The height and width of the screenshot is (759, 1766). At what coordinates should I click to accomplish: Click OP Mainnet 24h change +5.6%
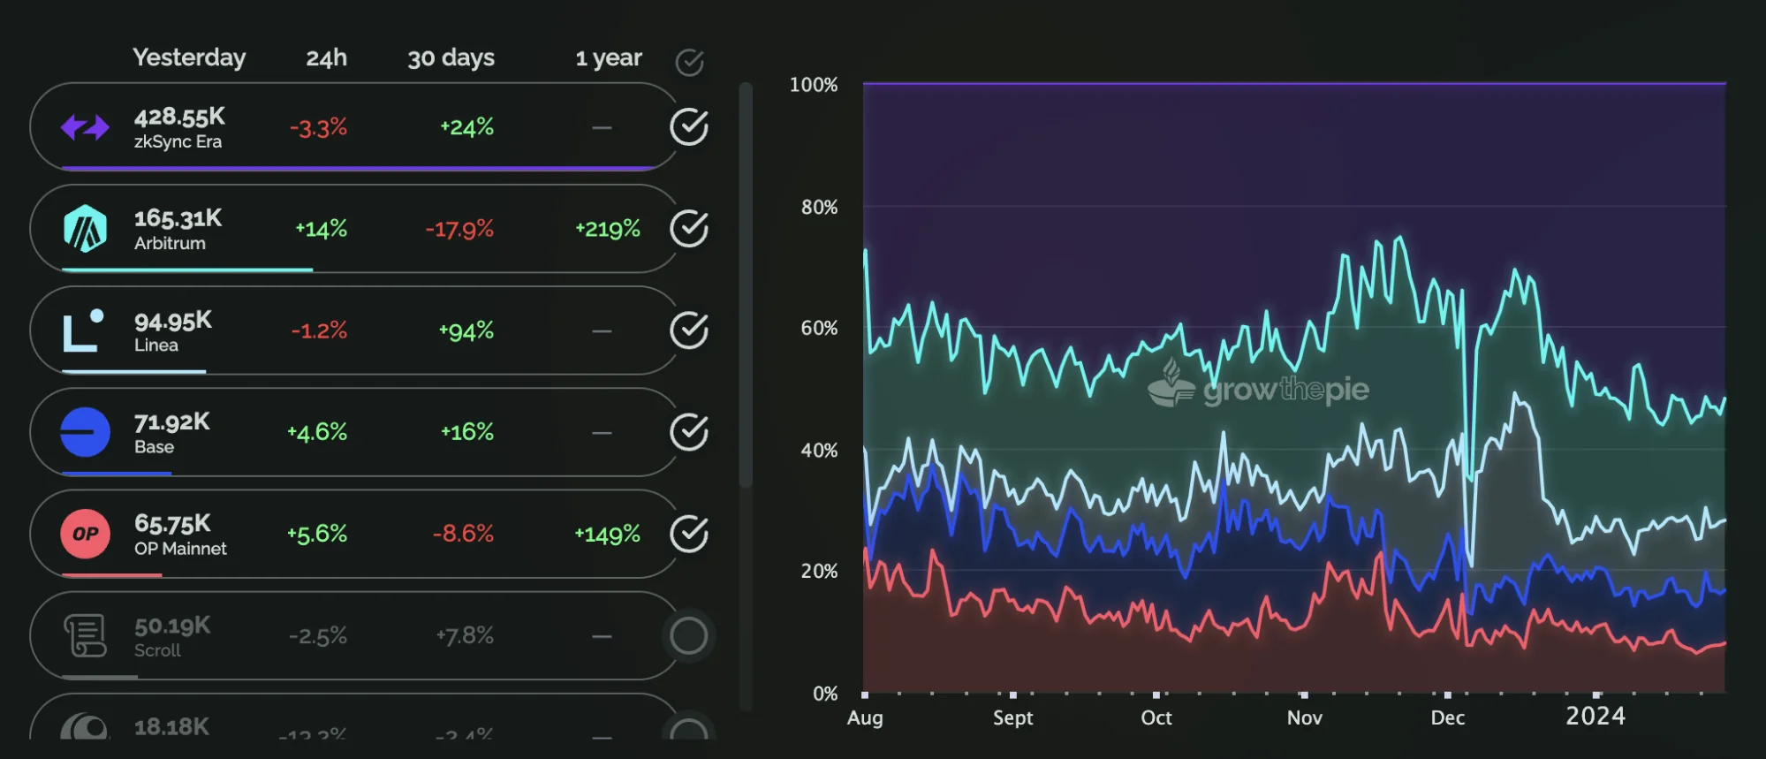click(317, 534)
